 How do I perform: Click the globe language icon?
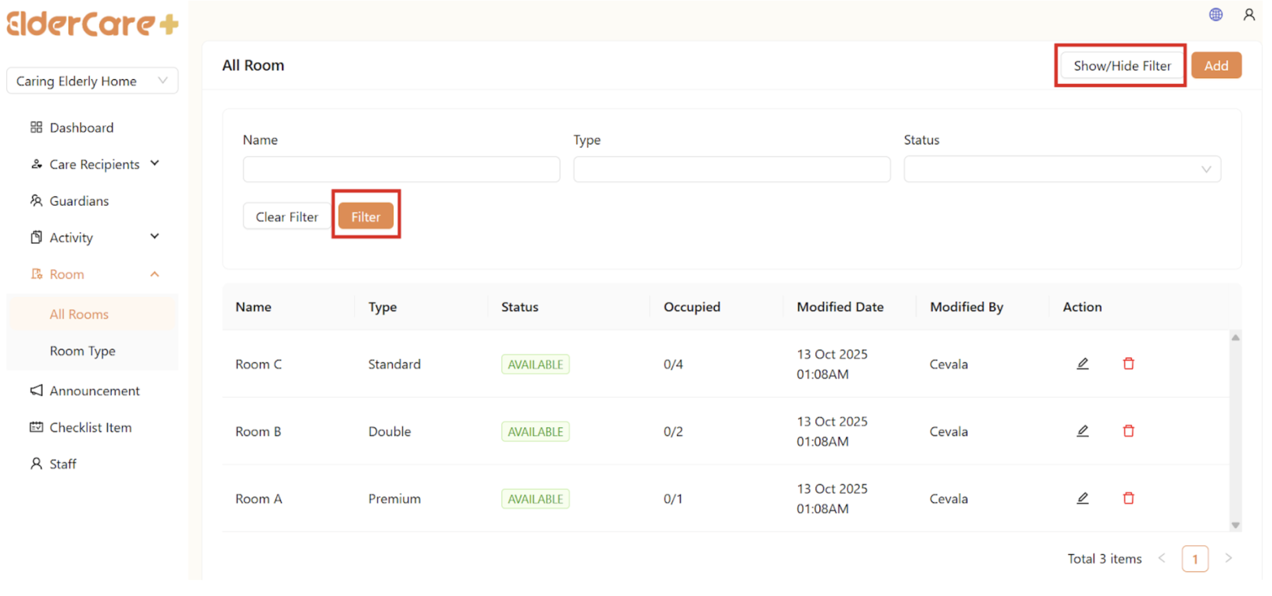point(1216,15)
